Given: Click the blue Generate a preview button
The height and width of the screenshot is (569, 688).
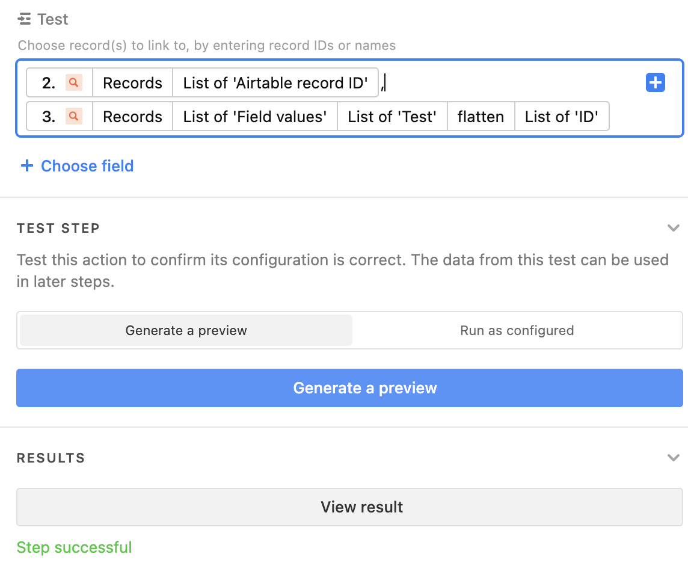Looking at the screenshot, I should (x=349, y=388).
